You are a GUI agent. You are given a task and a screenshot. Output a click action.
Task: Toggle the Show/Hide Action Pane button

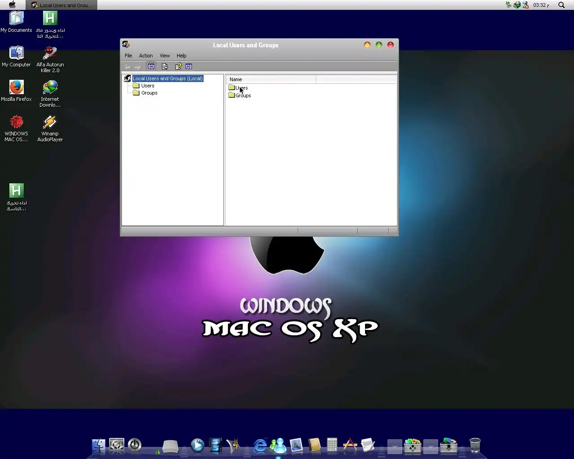point(189,66)
